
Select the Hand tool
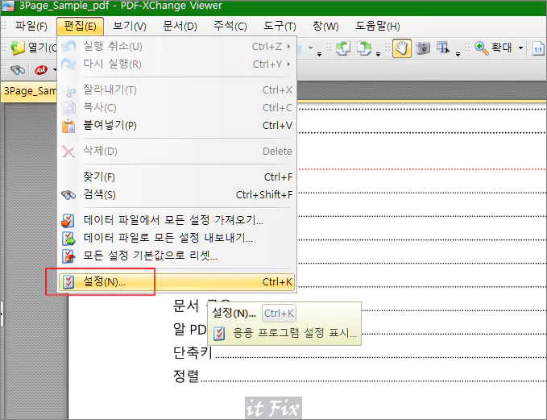coord(402,48)
